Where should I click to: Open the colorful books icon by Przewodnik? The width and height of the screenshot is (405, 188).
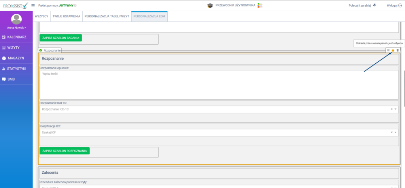pyautogui.click(x=260, y=6)
